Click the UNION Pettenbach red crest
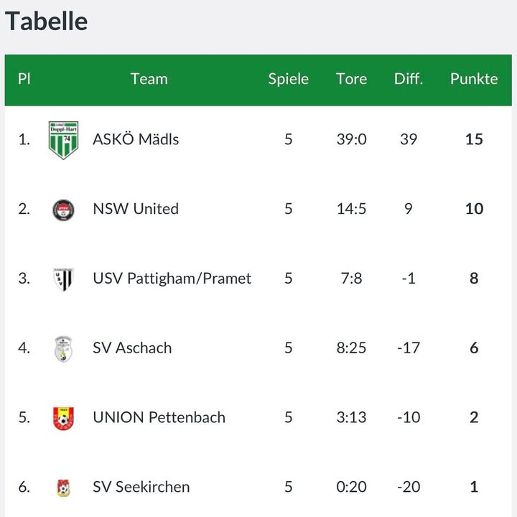The height and width of the screenshot is (517, 517). pos(63,418)
